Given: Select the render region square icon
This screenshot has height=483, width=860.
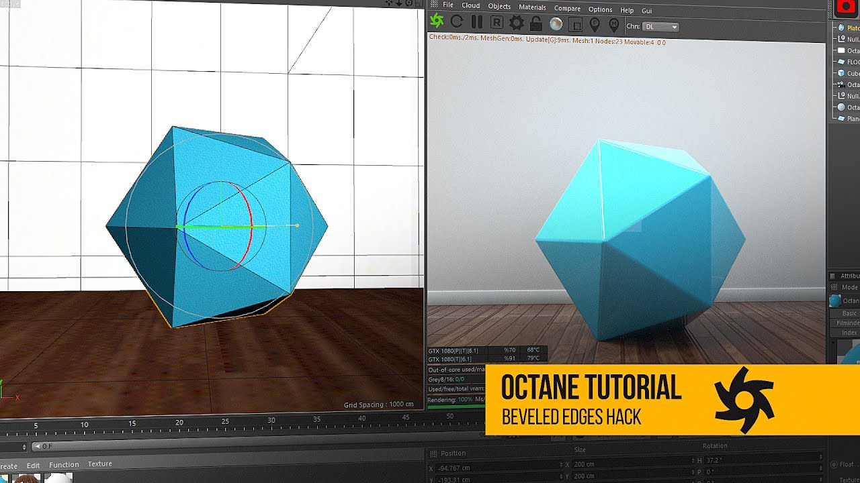Looking at the screenshot, I should (575, 25).
